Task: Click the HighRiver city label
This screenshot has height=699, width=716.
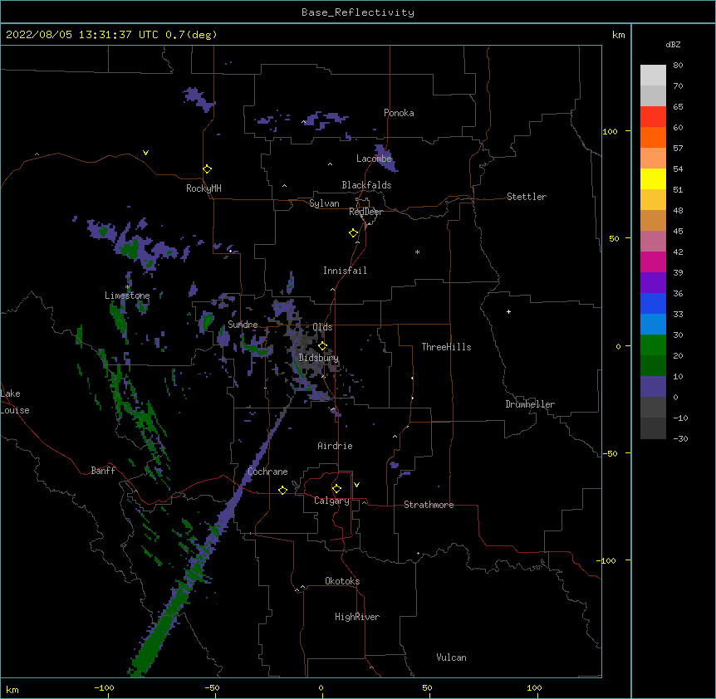Action: click(x=357, y=617)
